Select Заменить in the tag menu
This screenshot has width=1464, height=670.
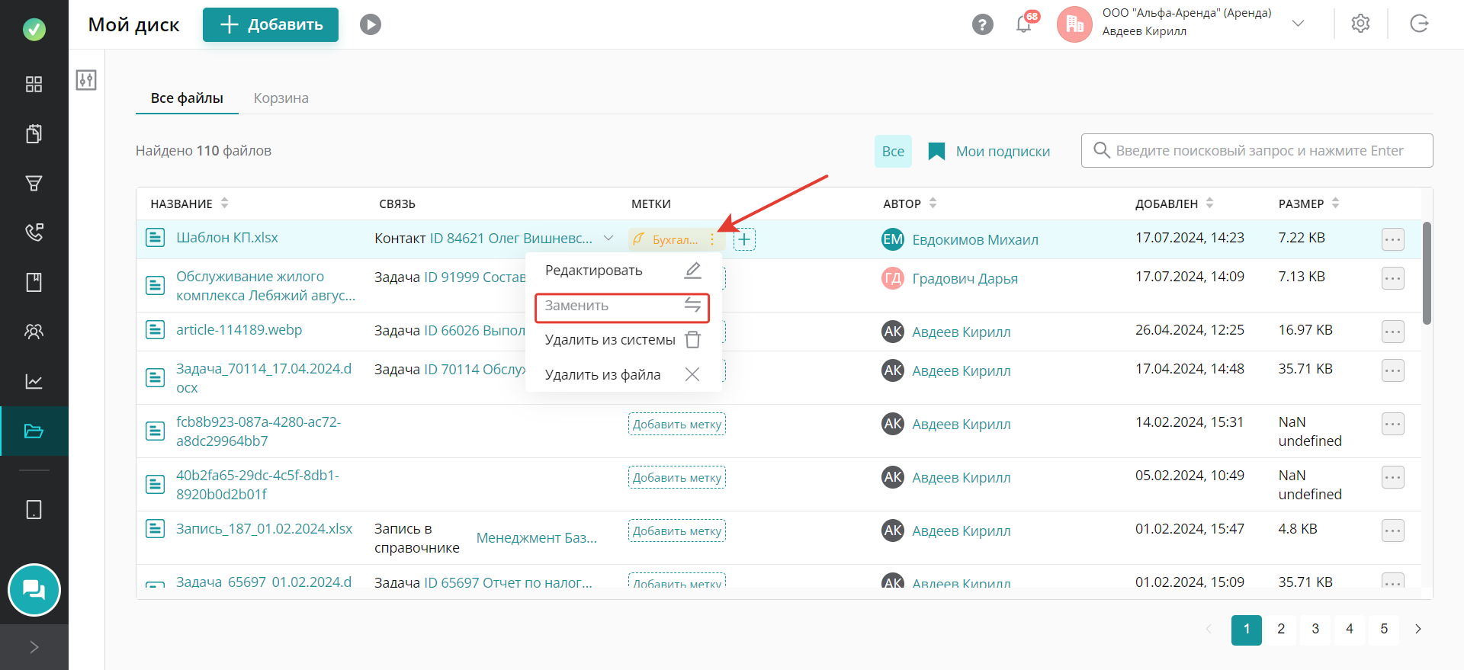[622, 306]
